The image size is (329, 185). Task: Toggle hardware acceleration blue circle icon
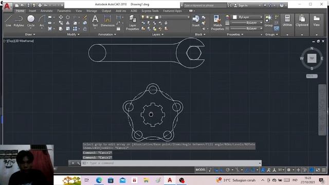click(312, 170)
